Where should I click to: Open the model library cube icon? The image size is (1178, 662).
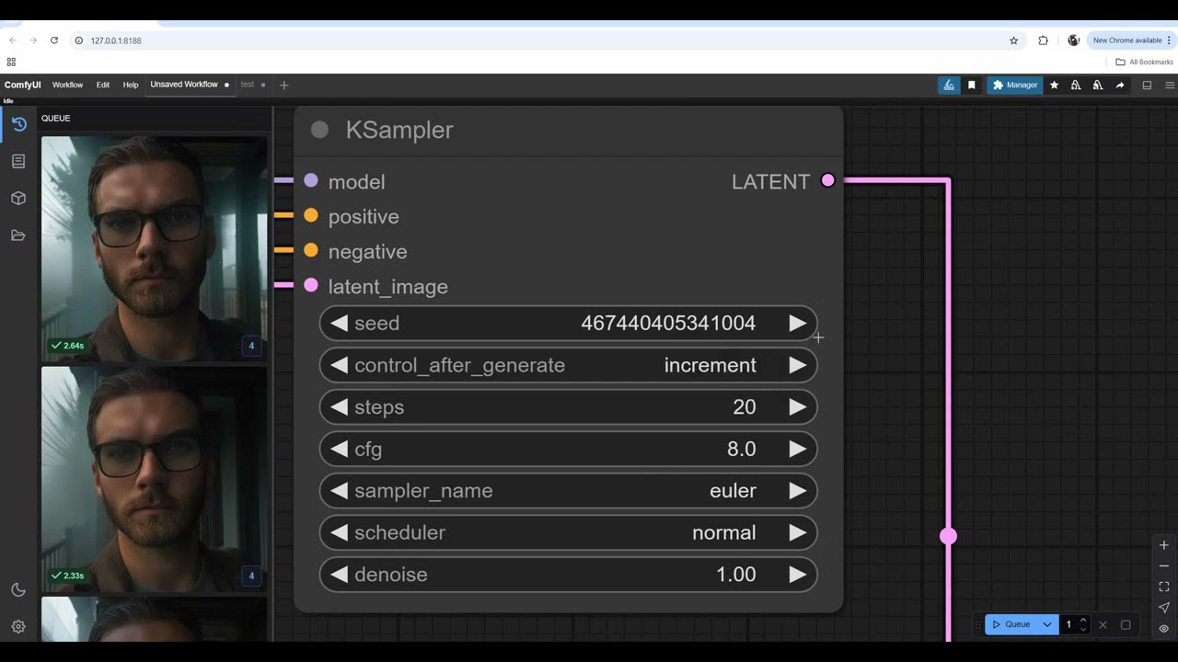click(x=18, y=198)
